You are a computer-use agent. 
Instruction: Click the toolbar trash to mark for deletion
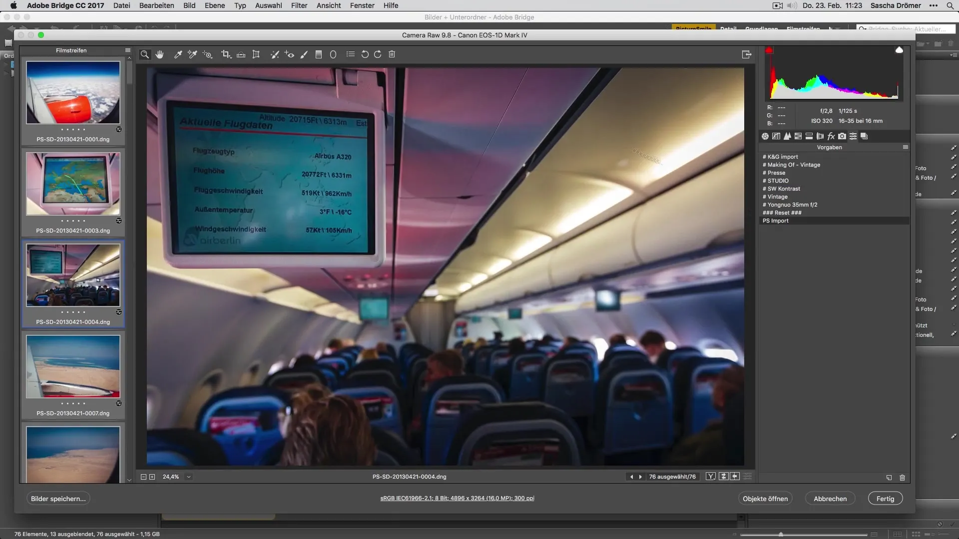(x=392, y=54)
